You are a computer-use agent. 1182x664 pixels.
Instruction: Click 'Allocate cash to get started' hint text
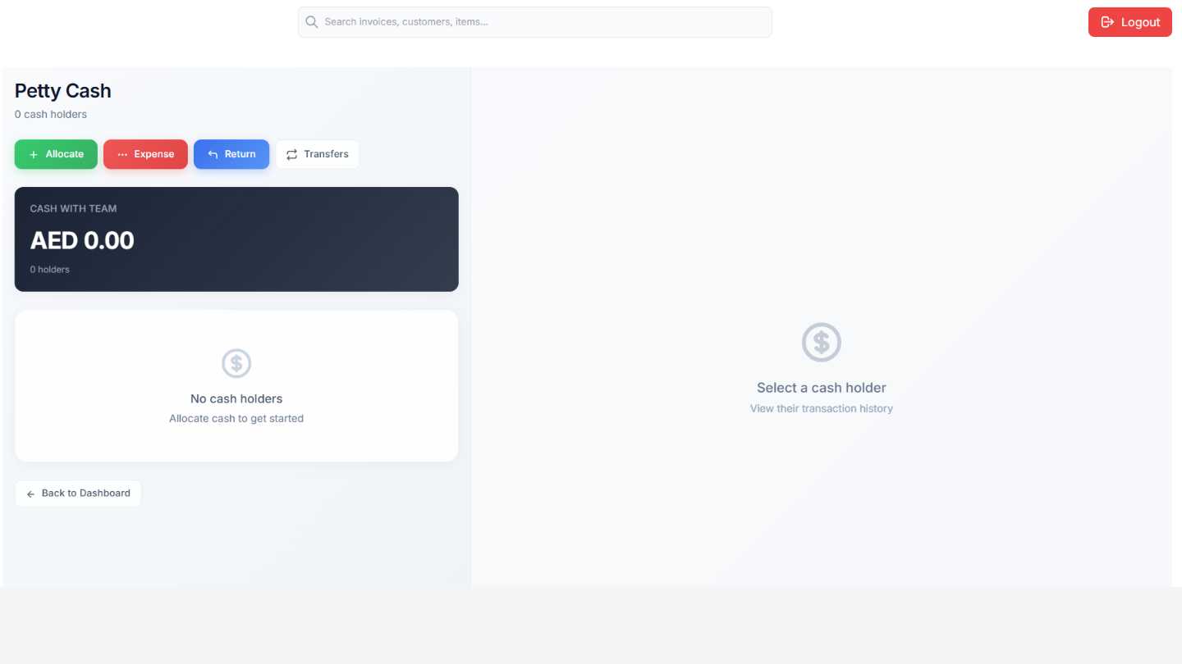pyautogui.click(x=236, y=418)
